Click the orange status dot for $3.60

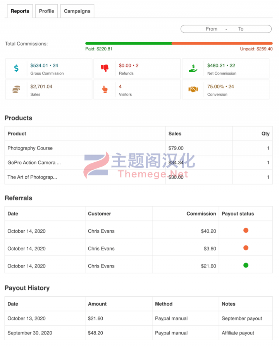click(x=246, y=248)
